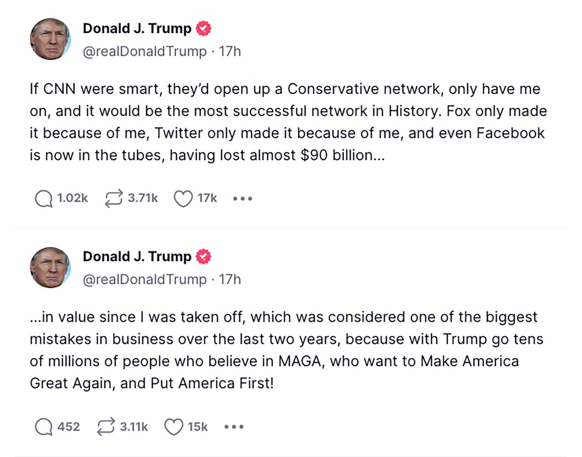This screenshot has height=457, width=582.
Task: Open the 17h timestamp on first post
Action: pos(230,52)
